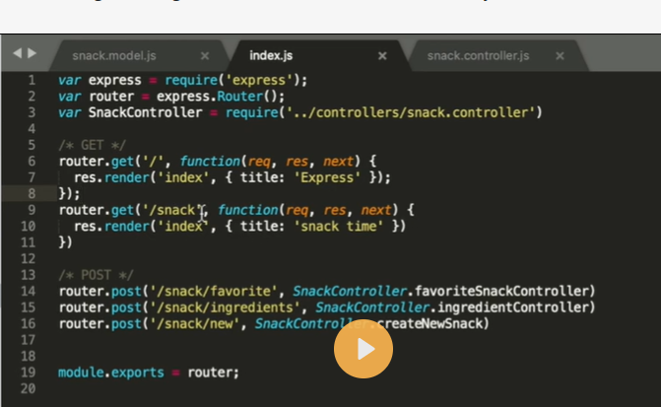The height and width of the screenshot is (407, 661).
Task: Select the index.js tab
Action: click(x=272, y=56)
